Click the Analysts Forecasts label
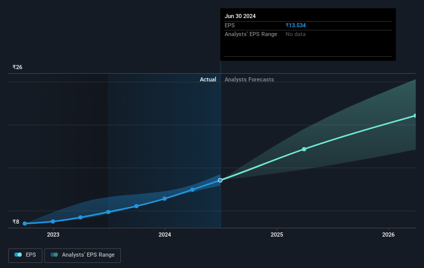The image size is (424, 268). [249, 79]
